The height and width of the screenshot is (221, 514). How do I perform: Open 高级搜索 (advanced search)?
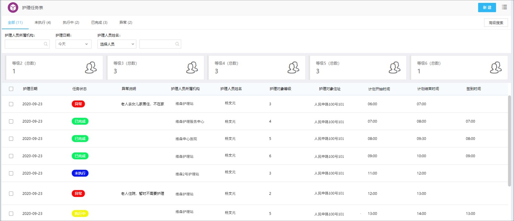tap(496, 23)
